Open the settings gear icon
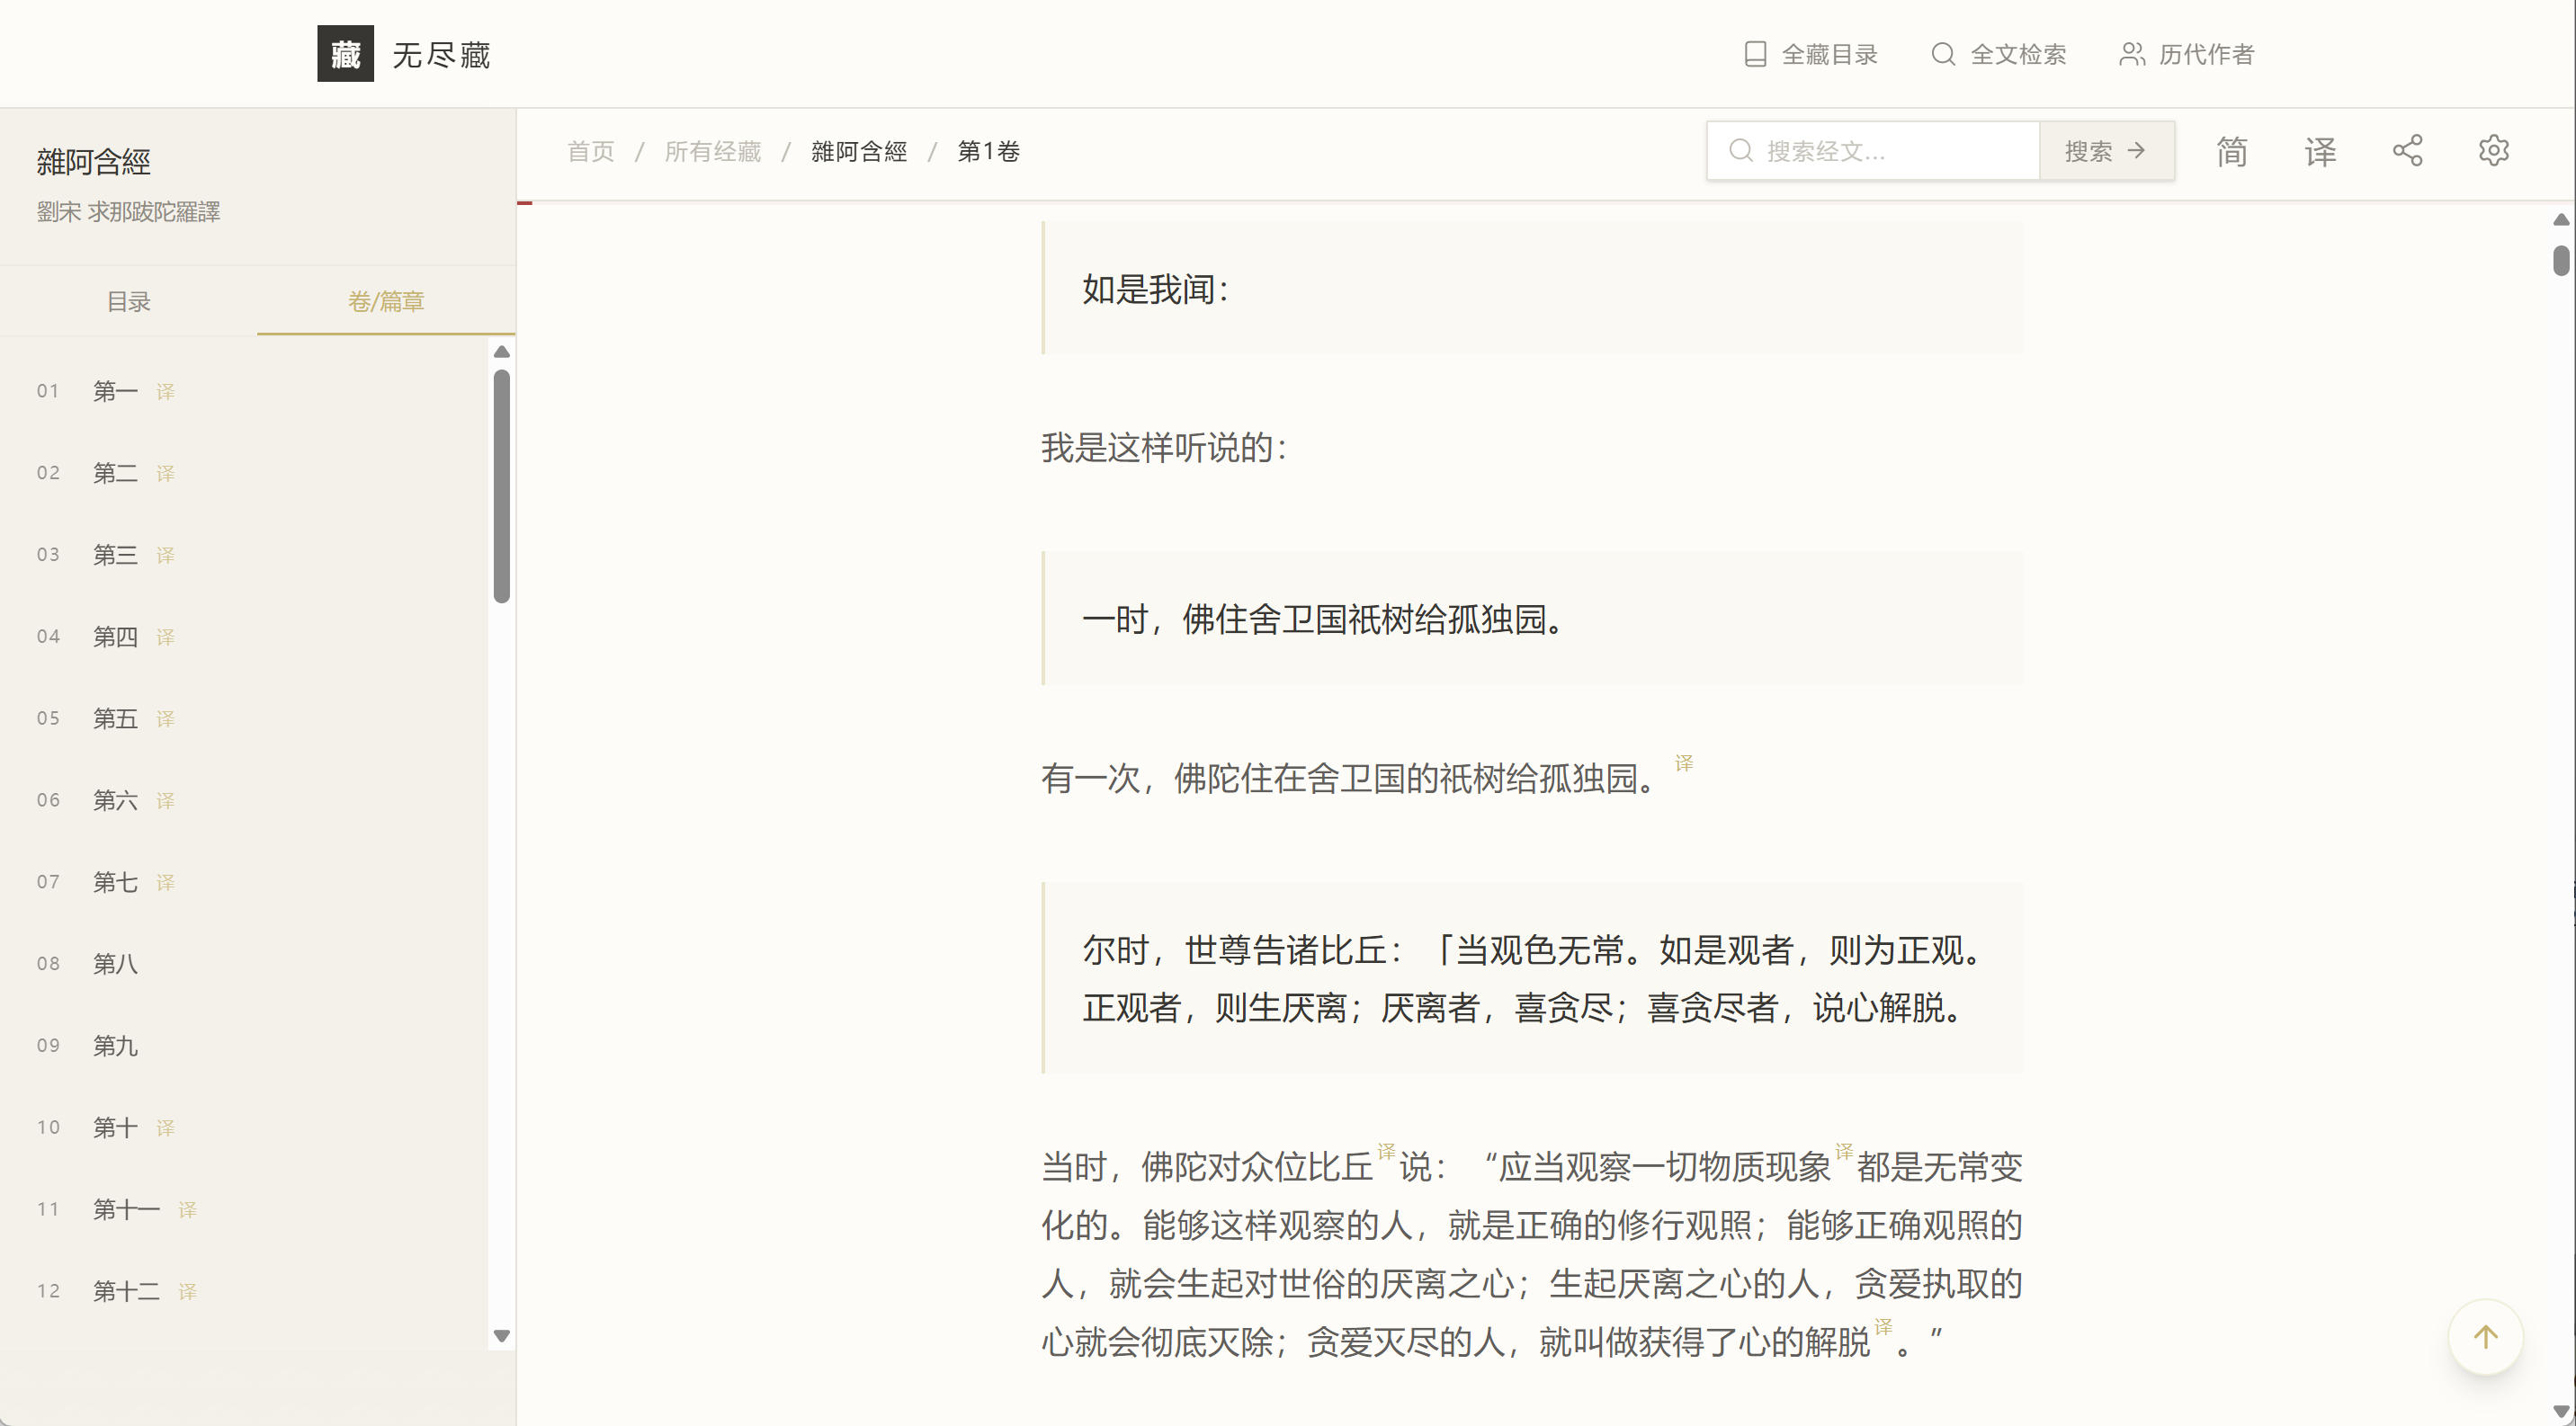 coord(2494,151)
